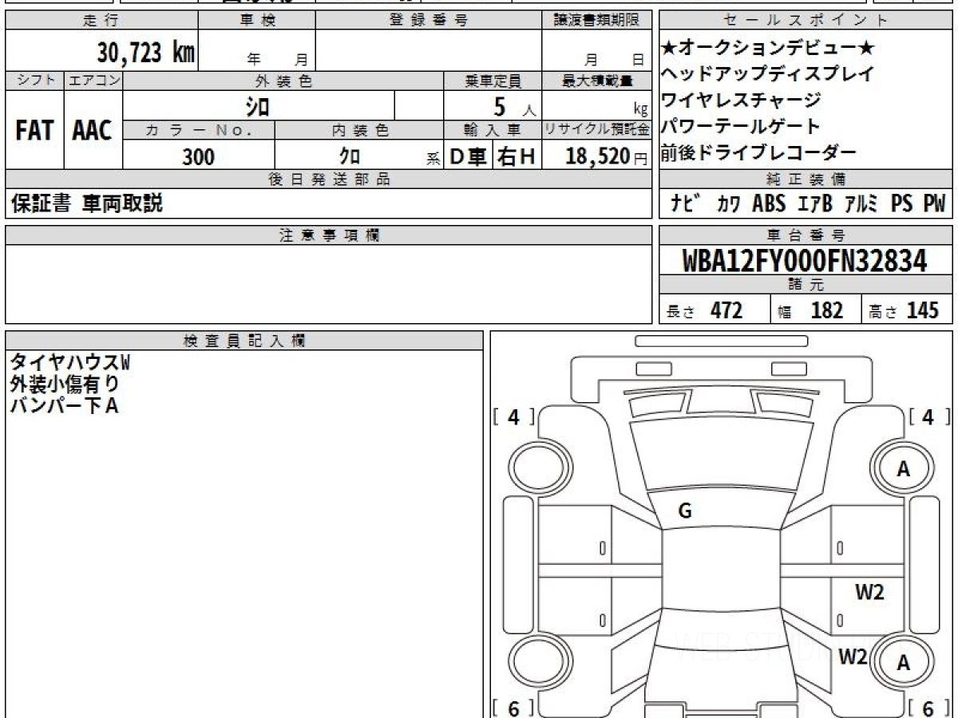The image size is (958, 718).
Task: Select the パワーテールゲート line
Action: coord(742,126)
